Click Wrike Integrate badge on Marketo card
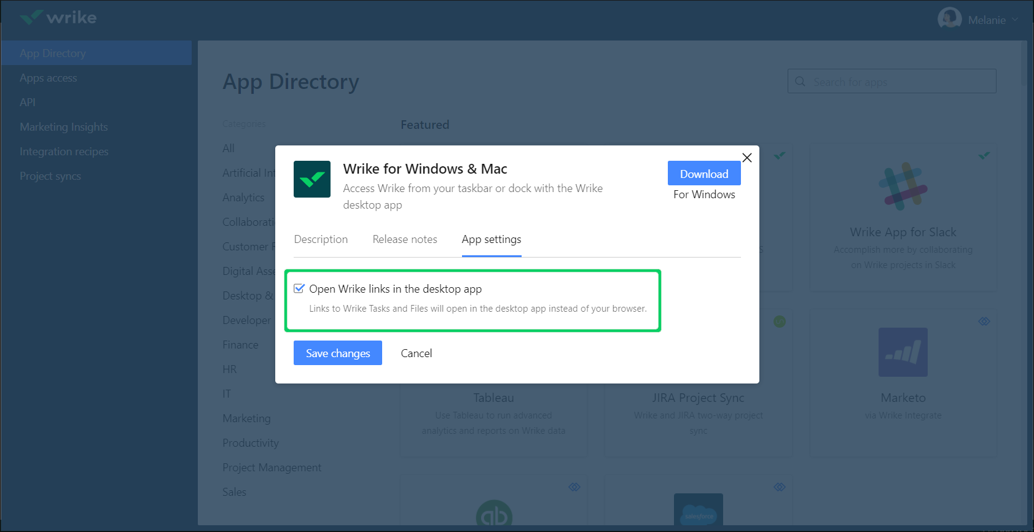Viewport: 1034px width, 532px height. click(x=984, y=322)
